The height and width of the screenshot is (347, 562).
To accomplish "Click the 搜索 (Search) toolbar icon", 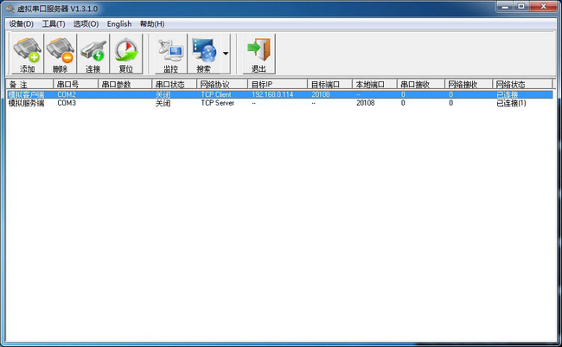I will pos(204,54).
